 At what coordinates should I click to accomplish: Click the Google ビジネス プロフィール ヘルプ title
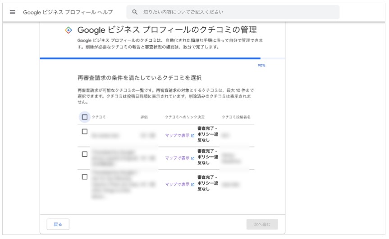coord(68,12)
